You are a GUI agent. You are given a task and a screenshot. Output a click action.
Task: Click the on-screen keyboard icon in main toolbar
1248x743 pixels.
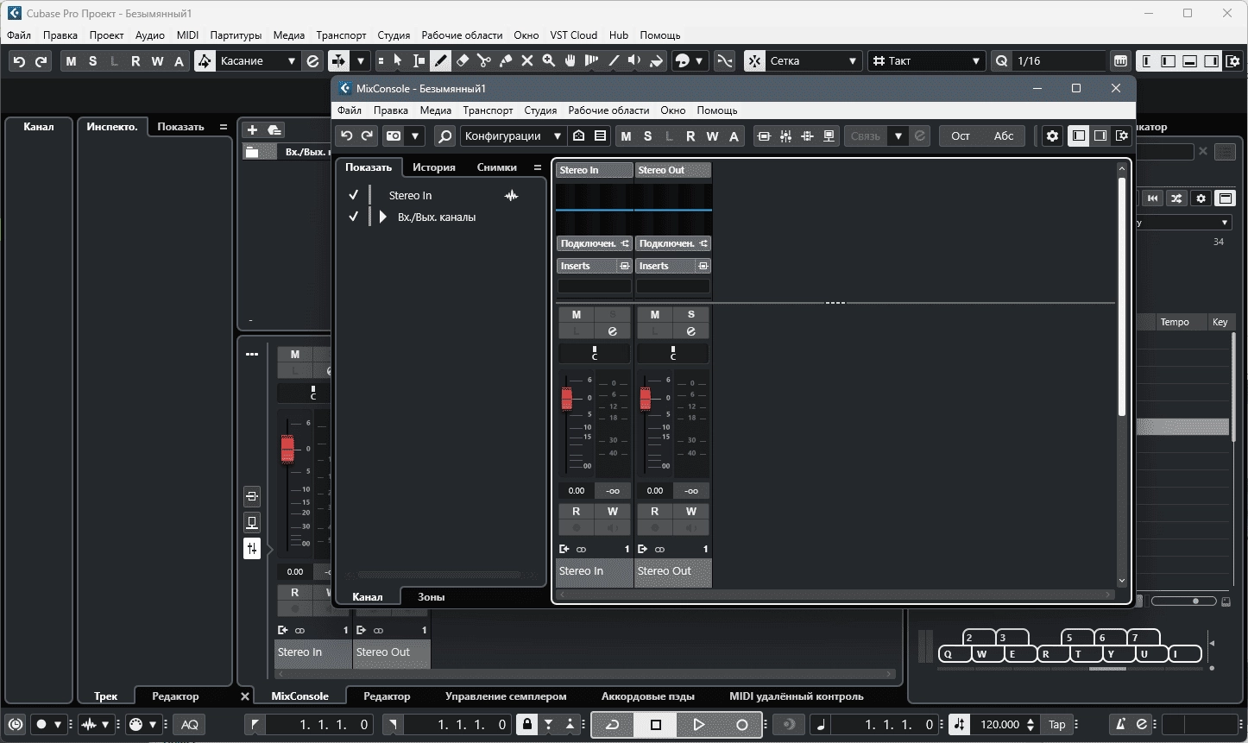(1120, 61)
